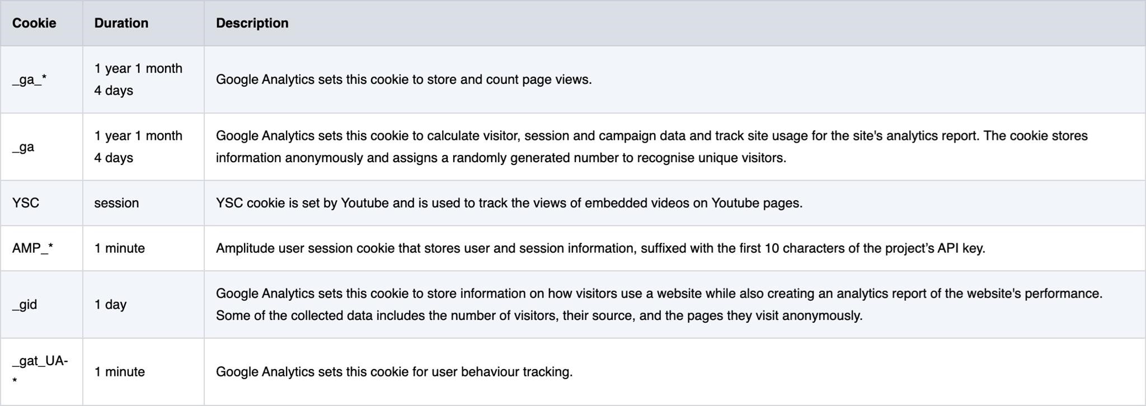Click description about storing and counting page views
Viewport: 1146px width, 406px height.
[x=404, y=79]
